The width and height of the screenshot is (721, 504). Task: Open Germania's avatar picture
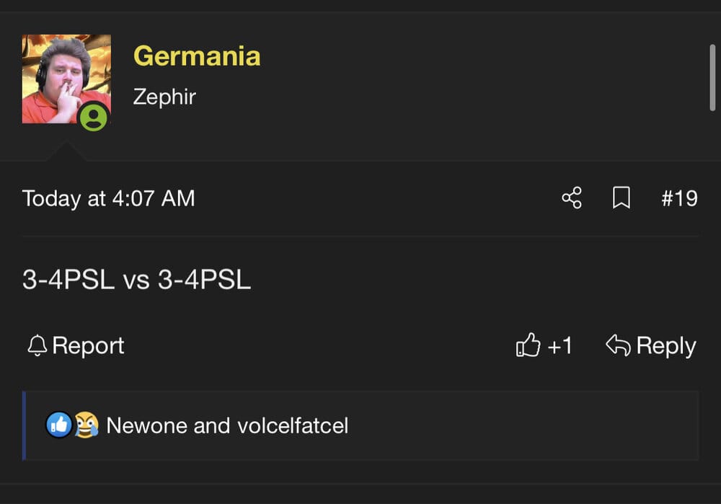click(66, 79)
